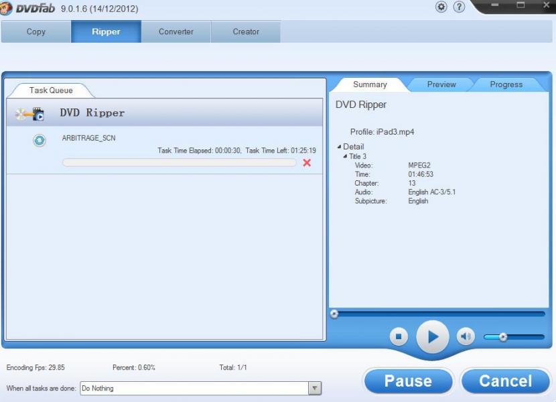Image resolution: width=556 pixels, height=402 pixels.
Task: Click the volume slider knob
Action: click(503, 337)
